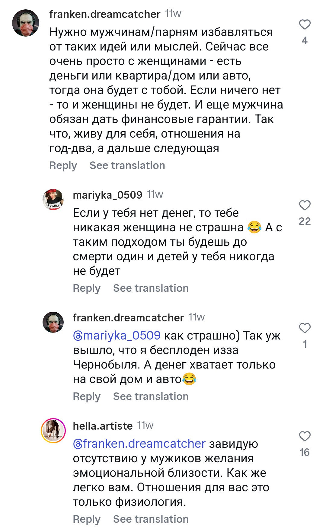Reply to mariyka_0509's comment
Image resolution: width=326 pixels, height=530 pixels.
click(87, 288)
